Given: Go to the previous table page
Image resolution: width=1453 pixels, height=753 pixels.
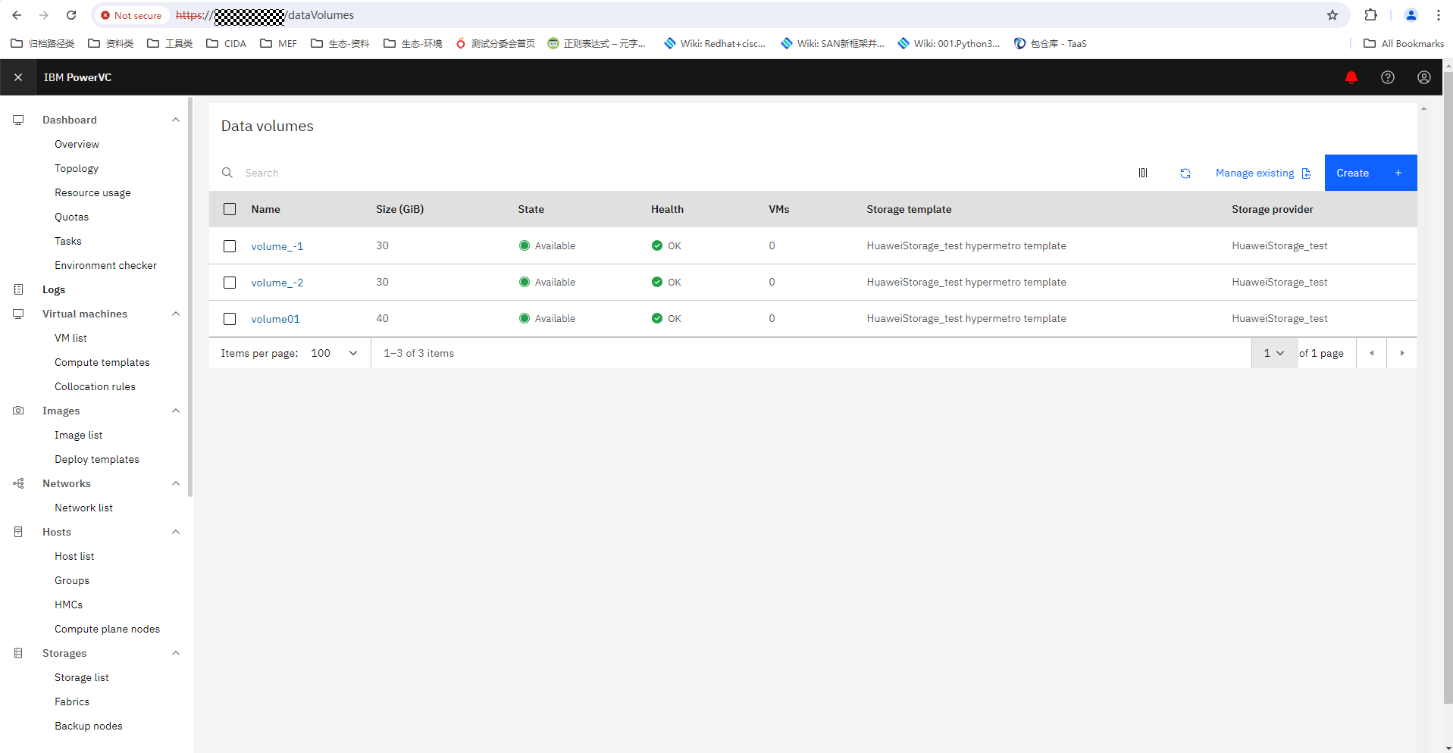Looking at the screenshot, I should (1371, 353).
